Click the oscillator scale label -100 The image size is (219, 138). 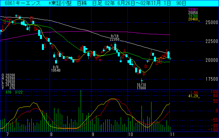(213, 130)
